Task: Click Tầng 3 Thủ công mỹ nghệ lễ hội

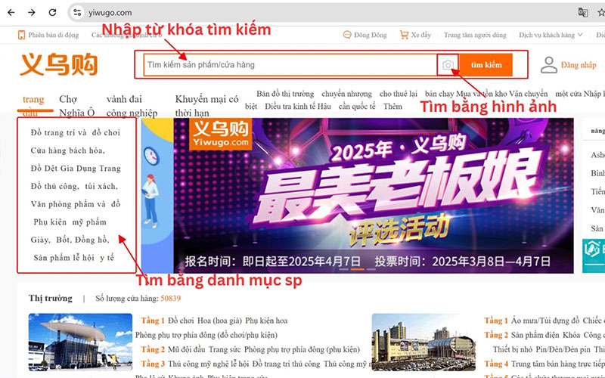Action: coord(209,364)
